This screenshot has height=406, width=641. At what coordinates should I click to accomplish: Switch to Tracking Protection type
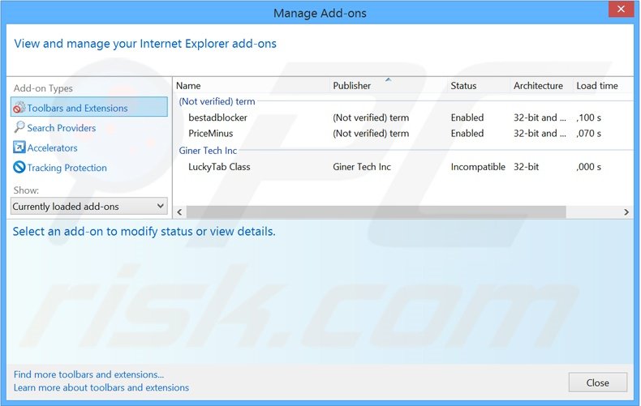coord(67,168)
